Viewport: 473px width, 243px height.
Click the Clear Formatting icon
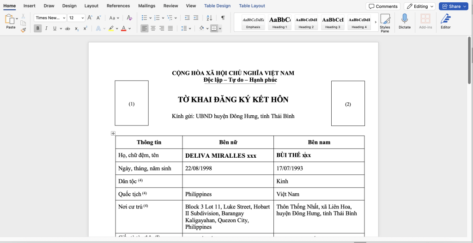point(129,18)
